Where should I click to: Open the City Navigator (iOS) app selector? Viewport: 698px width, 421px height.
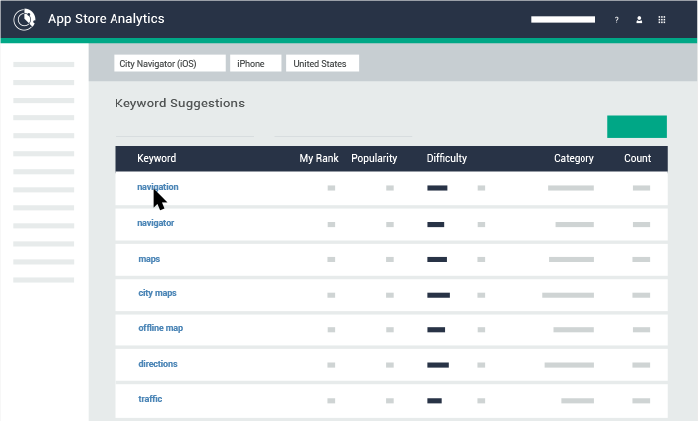169,63
